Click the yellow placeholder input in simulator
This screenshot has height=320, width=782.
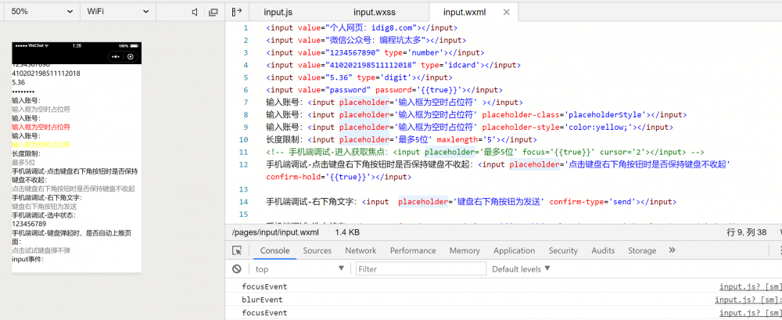pos(77,145)
